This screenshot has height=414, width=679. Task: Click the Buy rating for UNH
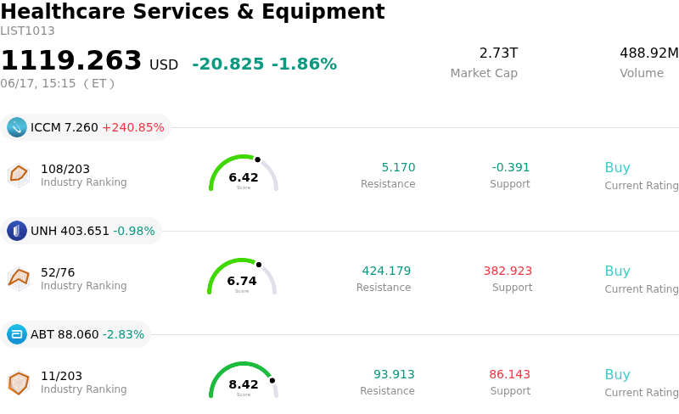pyautogui.click(x=617, y=271)
